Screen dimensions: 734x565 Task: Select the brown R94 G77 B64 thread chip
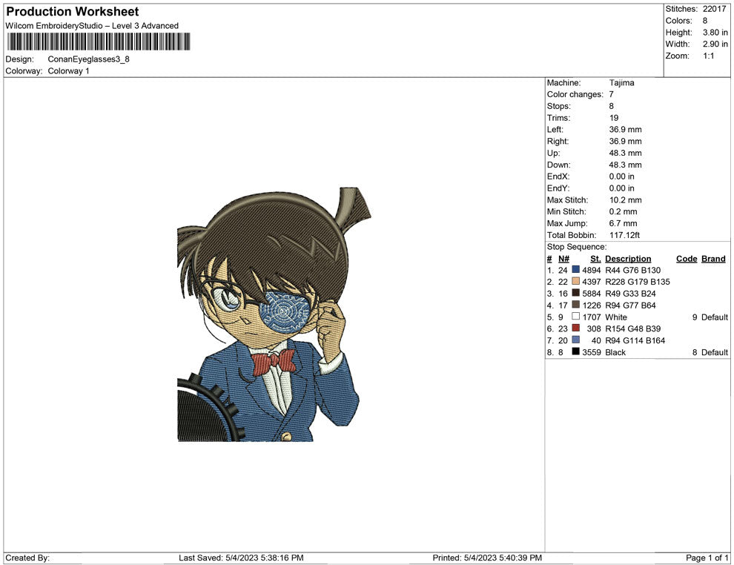tap(575, 305)
